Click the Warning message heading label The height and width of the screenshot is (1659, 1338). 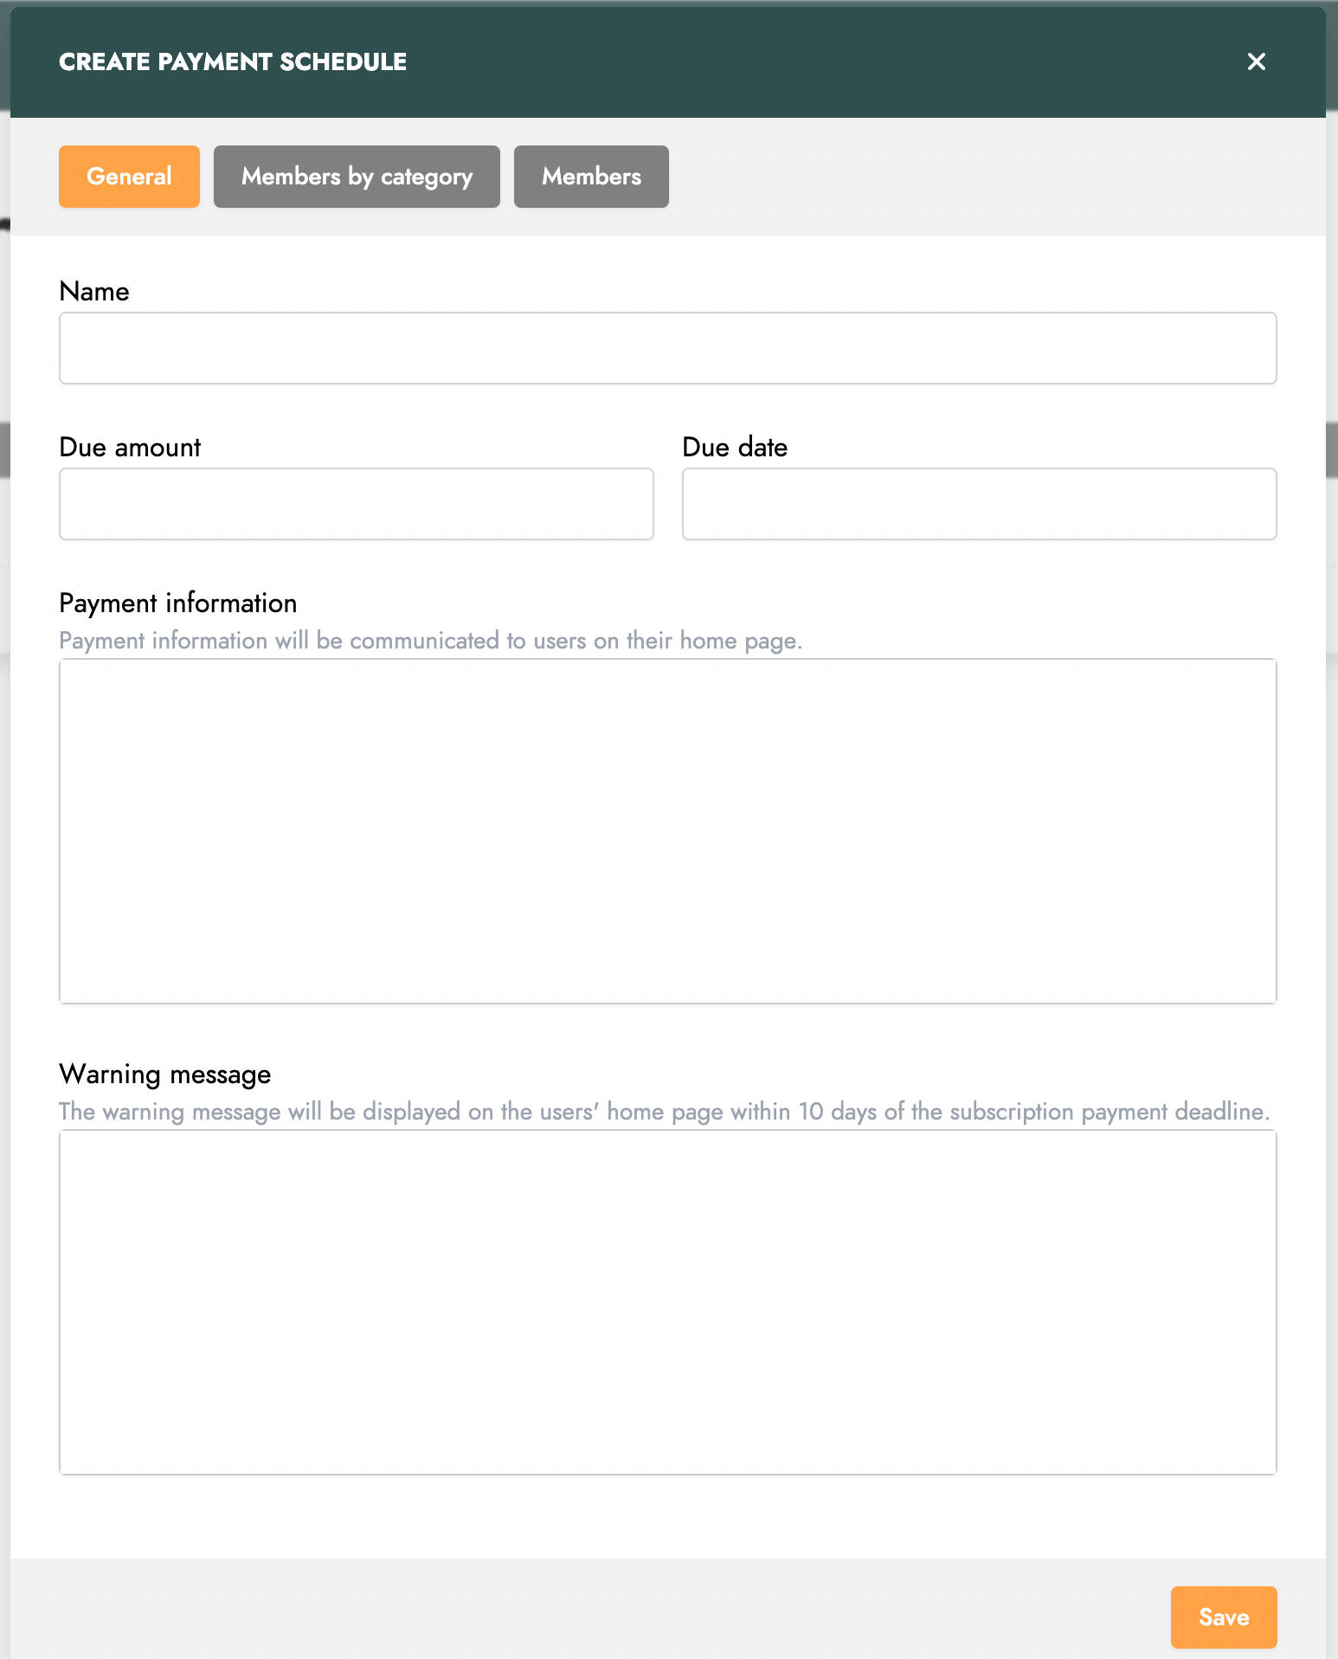pos(165,1075)
